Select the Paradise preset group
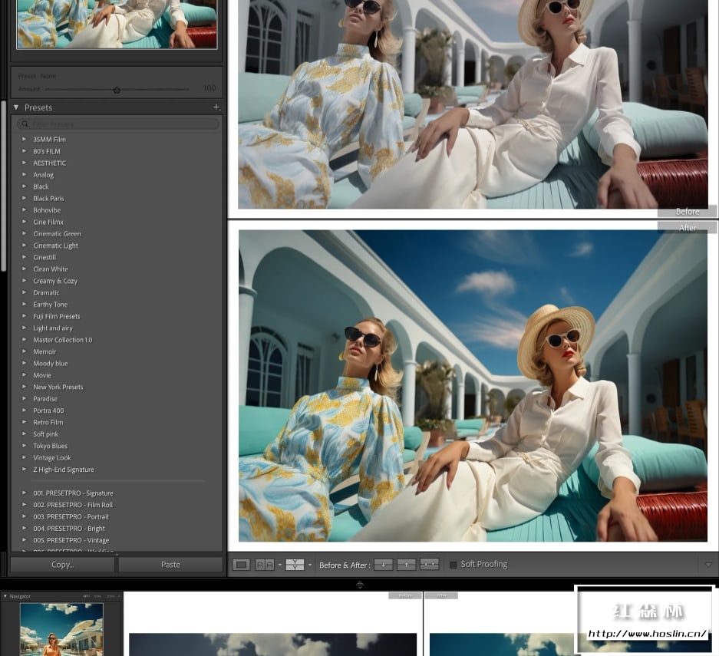The width and height of the screenshot is (719, 656). coord(45,399)
